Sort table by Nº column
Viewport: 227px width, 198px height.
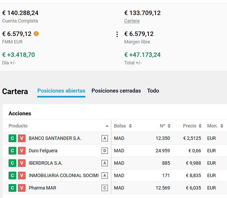(169, 126)
